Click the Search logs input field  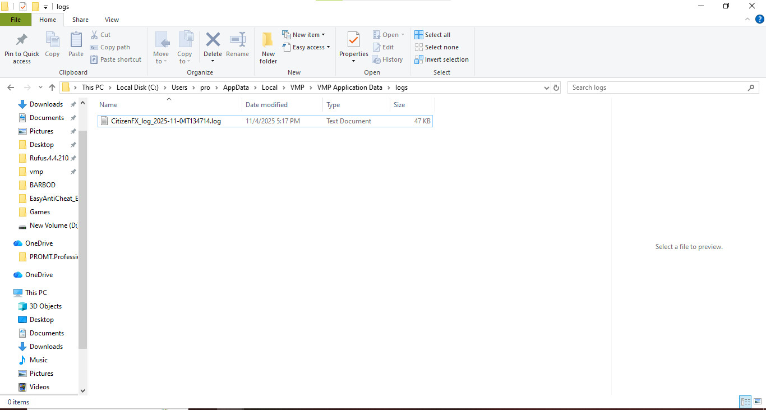(656, 87)
